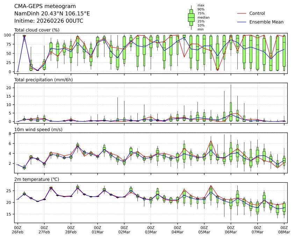Select the Ensemble Mean legend label
Image resolution: width=294 pixels, height=238 pixels.
point(266,22)
